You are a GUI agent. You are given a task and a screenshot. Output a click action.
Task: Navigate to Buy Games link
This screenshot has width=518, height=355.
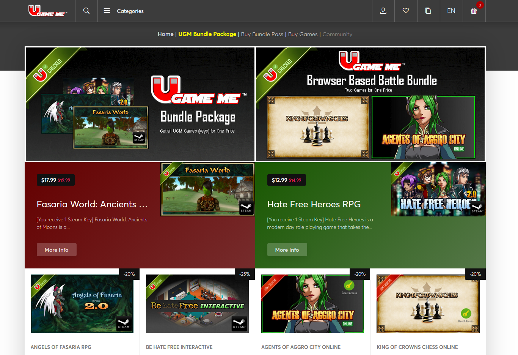[x=303, y=34]
